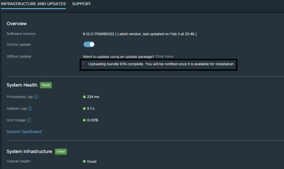This screenshot has height=169, width=284.
Task: Click the System Infrastructure heading
Action: tap(29, 151)
